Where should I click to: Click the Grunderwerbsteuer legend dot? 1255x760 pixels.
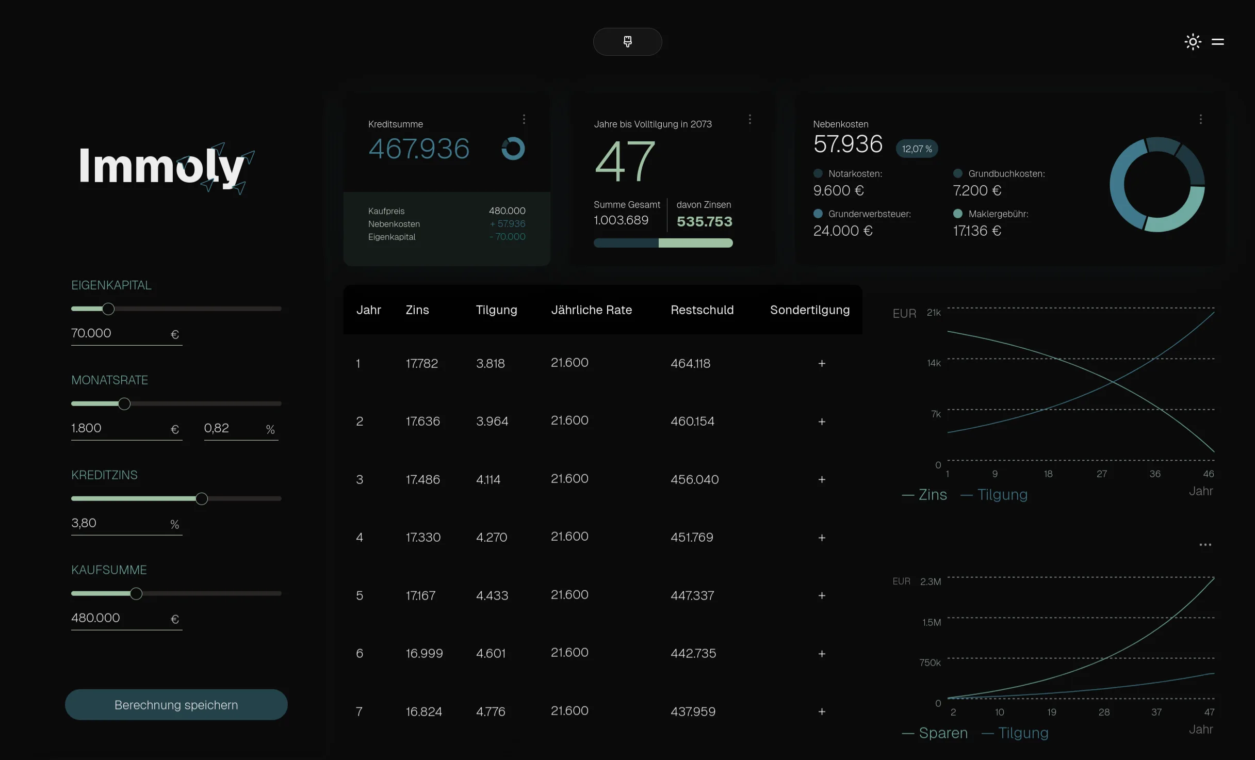coord(818,214)
